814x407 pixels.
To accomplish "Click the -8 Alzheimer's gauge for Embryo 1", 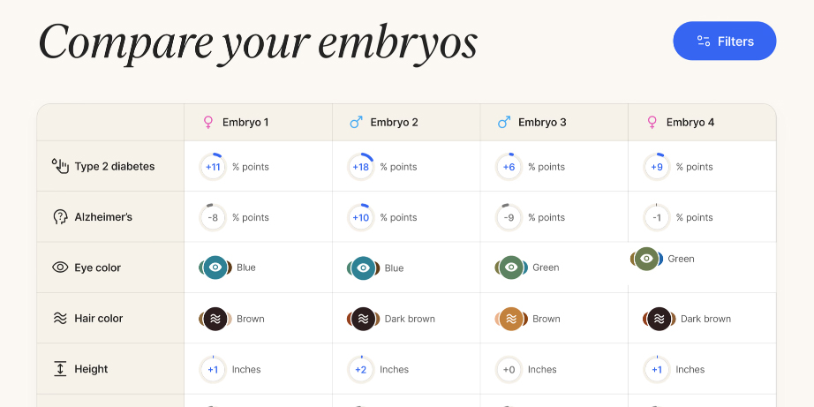I will (213, 217).
